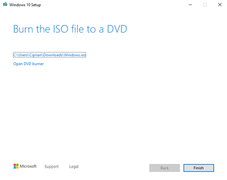The image size is (227, 180).
Task: Open the Windows.iso file path link
Action: tap(49, 55)
